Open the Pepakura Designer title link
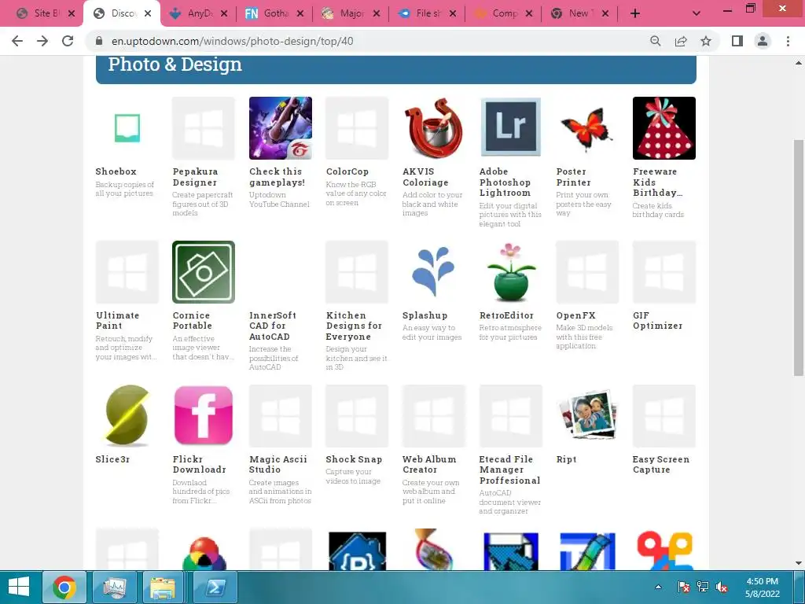 click(195, 177)
